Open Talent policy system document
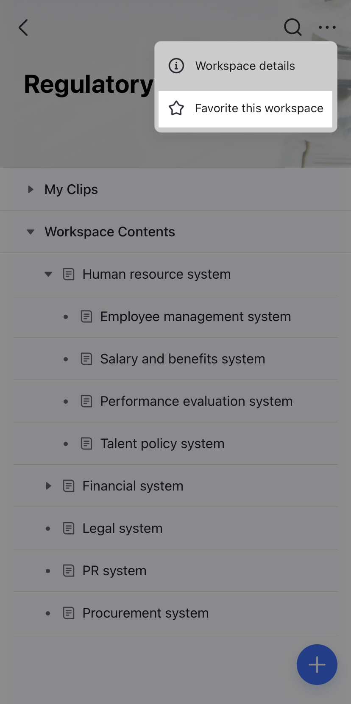This screenshot has height=704, width=351. [162, 443]
